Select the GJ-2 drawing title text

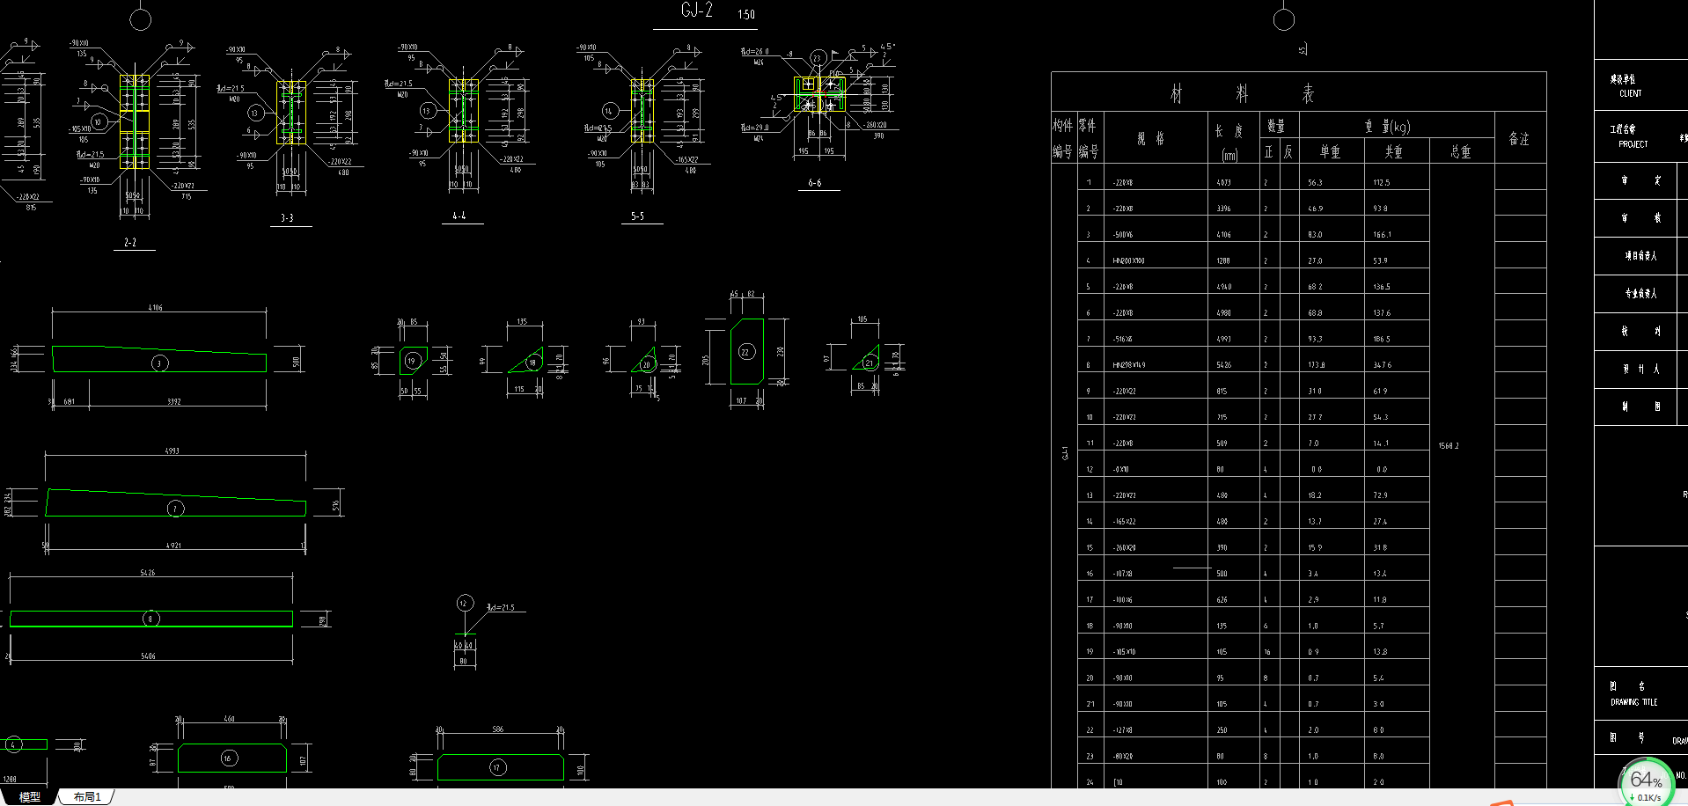[x=697, y=11]
